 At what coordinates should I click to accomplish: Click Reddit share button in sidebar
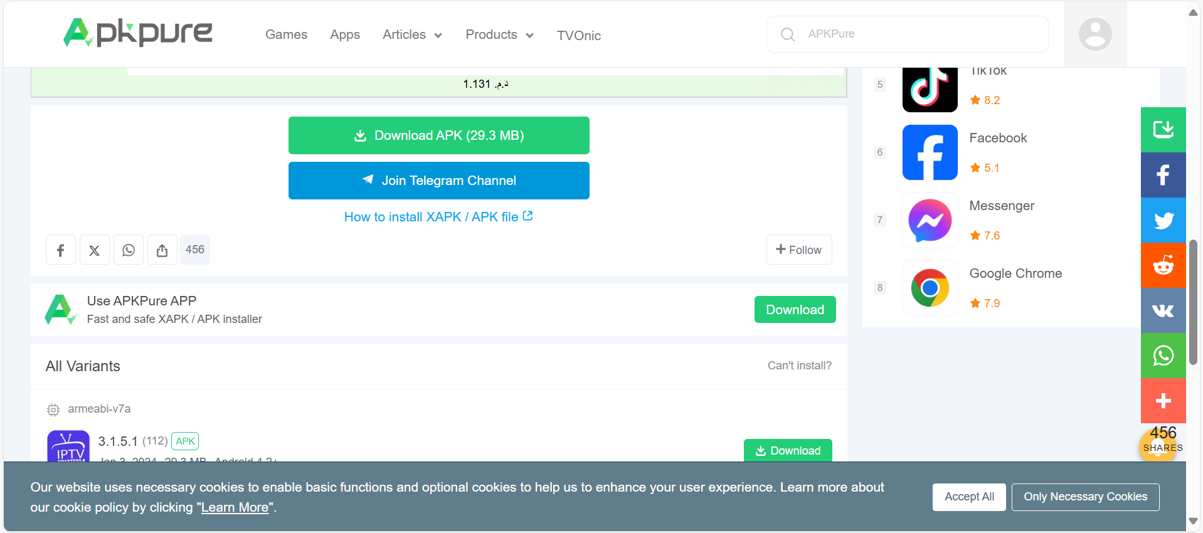point(1163,266)
